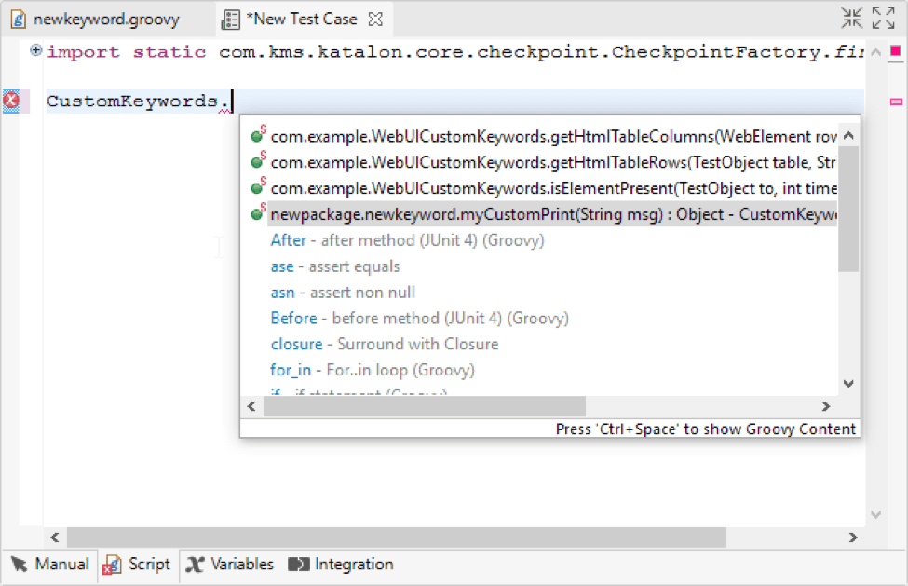Switch to the Script view tab
This screenshot has width=908, height=586.
138,564
